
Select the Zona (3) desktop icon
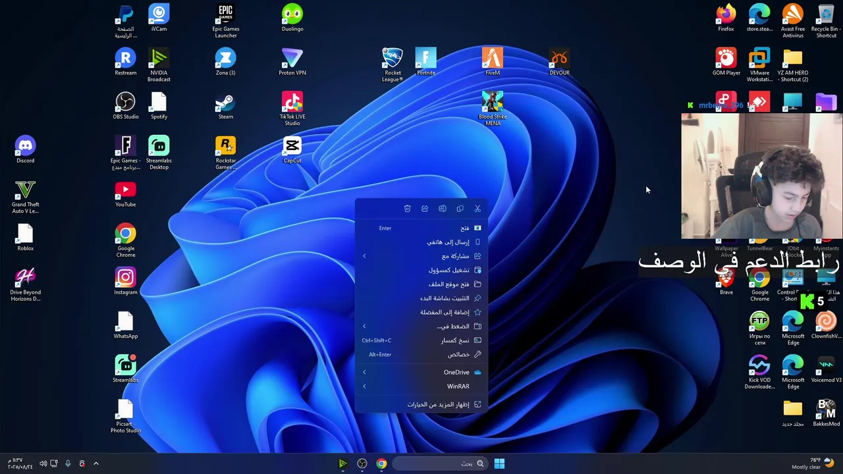[225, 62]
